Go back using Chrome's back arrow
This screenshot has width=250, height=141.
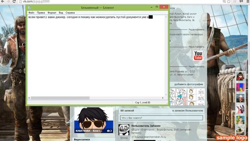(x=3, y=2)
